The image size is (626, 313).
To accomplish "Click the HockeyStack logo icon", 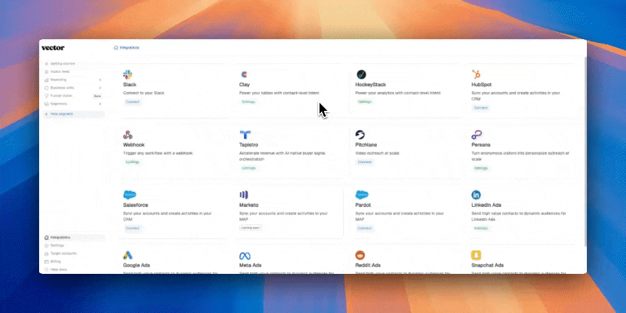I will pos(361,74).
